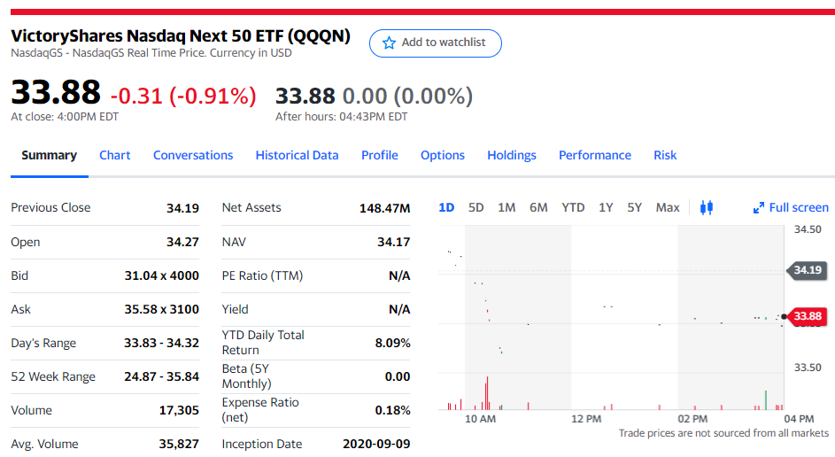This screenshot has height=457, width=835.
Task: Click the Bid value 31.04 x 4000
Action: point(162,275)
